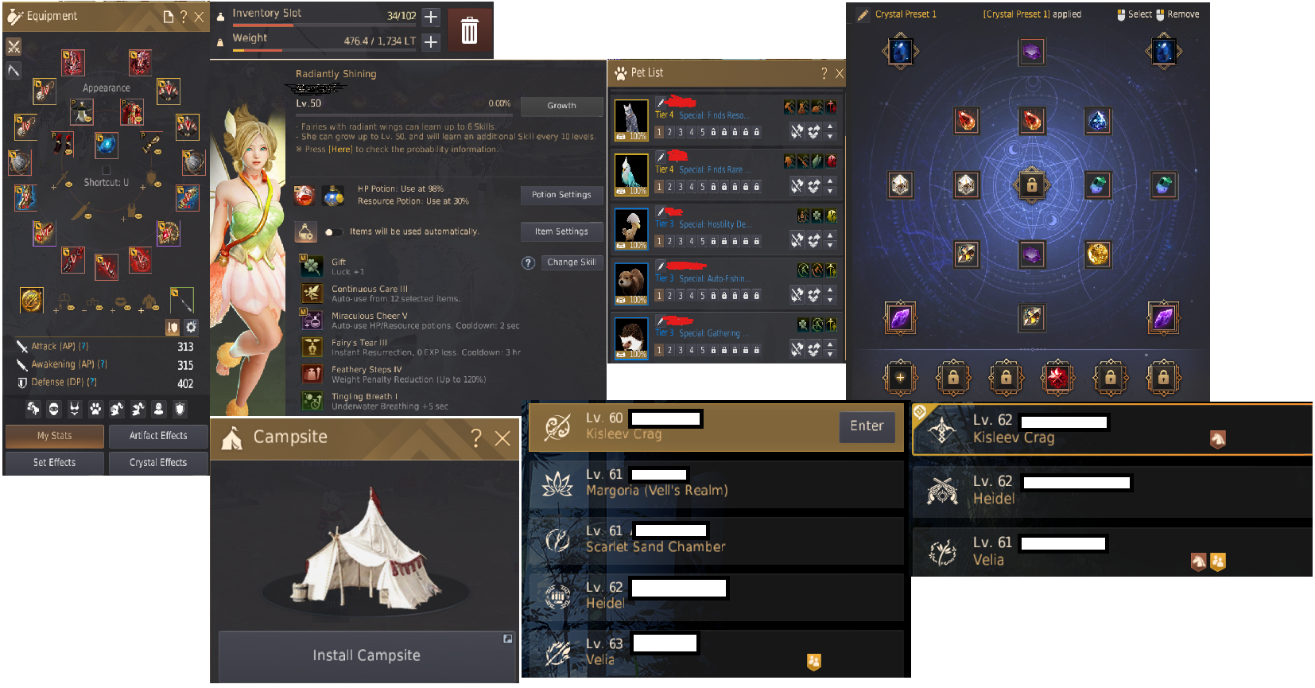Switch to the Crystal Effects tab
The image size is (1315, 688).
click(x=158, y=463)
